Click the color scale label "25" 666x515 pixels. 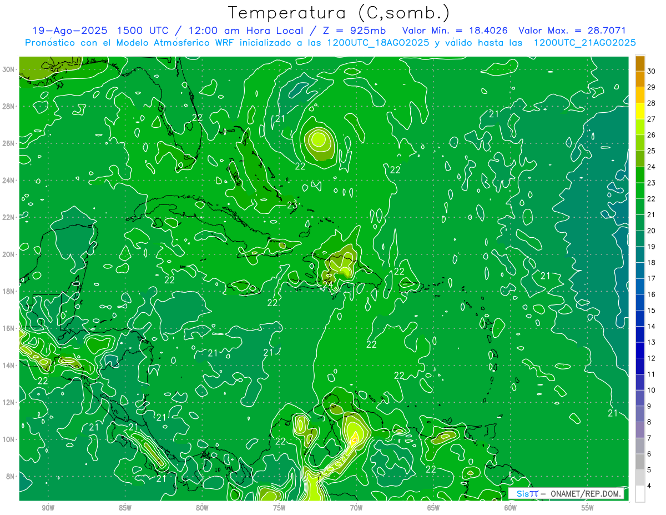pyautogui.click(x=651, y=151)
